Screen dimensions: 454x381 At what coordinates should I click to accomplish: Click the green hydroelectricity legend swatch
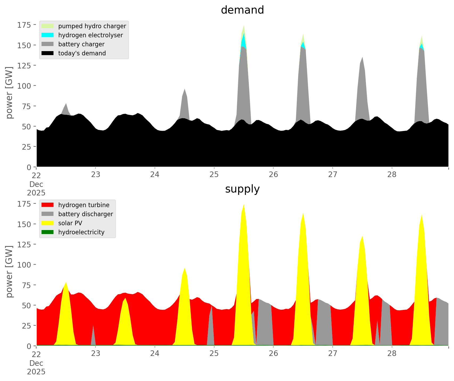(x=48, y=232)
